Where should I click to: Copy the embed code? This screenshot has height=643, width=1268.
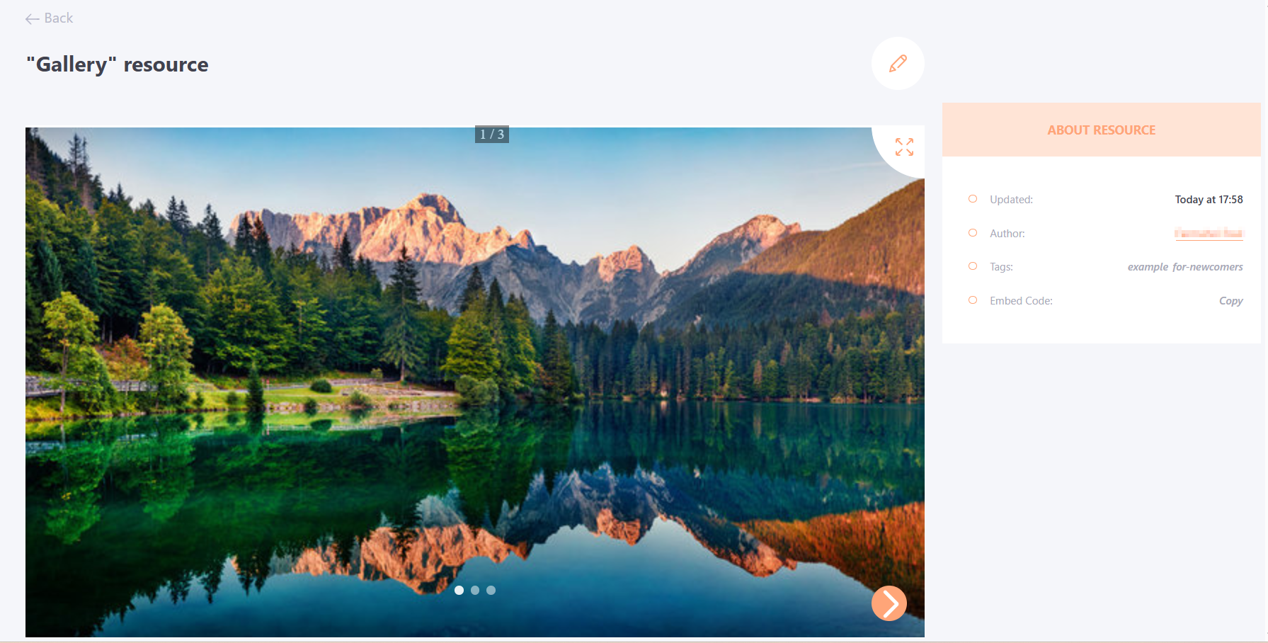coord(1230,301)
